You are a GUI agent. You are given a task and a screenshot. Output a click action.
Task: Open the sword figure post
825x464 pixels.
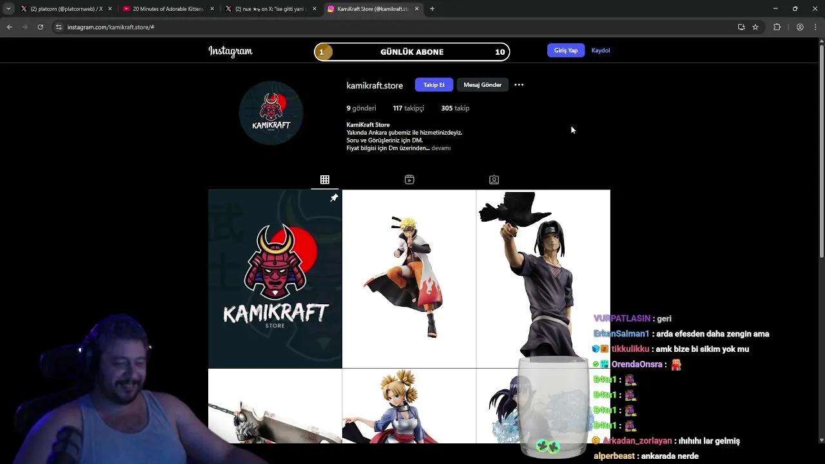click(275, 406)
